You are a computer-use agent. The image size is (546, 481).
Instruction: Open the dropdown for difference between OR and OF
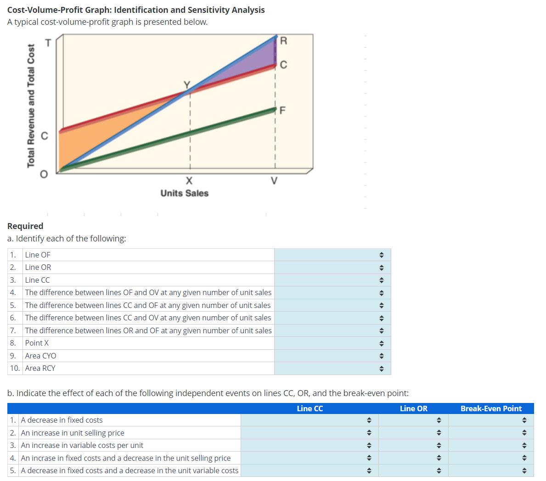[x=381, y=330]
